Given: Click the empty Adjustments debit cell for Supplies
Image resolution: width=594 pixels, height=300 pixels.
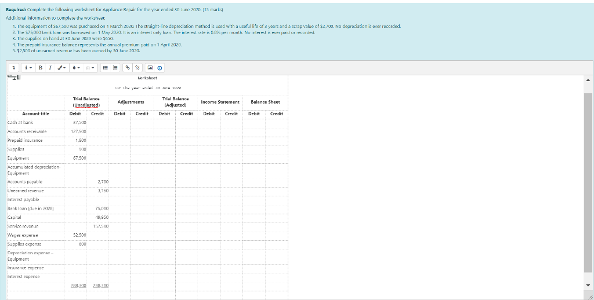Looking at the screenshot, I should 119,149.
